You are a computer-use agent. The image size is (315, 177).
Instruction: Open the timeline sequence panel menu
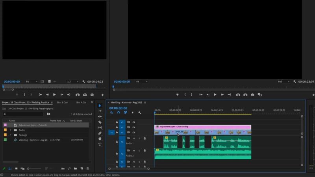pyautogui.click(x=145, y=103)
